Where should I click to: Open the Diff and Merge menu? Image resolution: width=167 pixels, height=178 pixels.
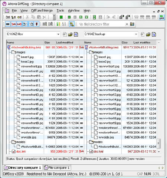(x=42, y=11)
